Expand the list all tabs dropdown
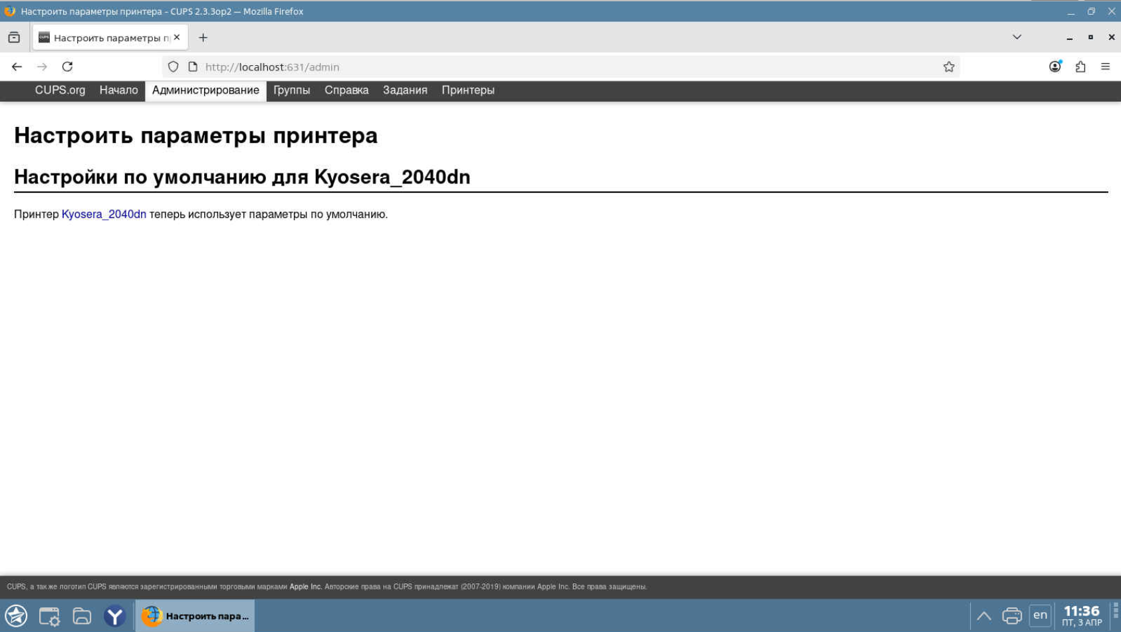The image size is (1121, 632). (x=1016, y=37)
